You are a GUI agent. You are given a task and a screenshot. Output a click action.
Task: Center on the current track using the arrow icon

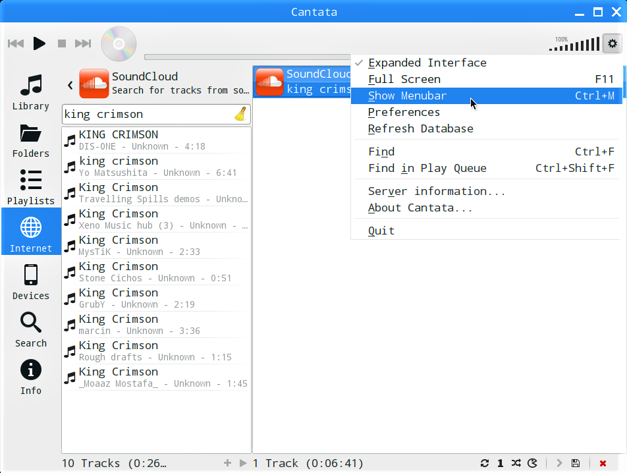(x=559, y=463)
